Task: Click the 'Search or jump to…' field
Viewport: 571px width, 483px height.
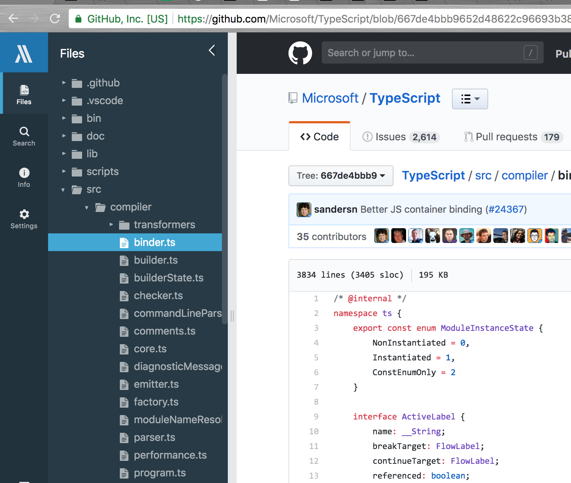Action: tap(432, 52)
